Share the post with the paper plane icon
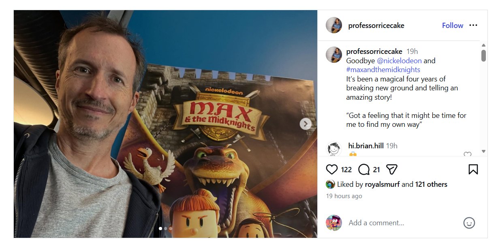498x250 pixels. pyautogui.click(x=391, y=169)
